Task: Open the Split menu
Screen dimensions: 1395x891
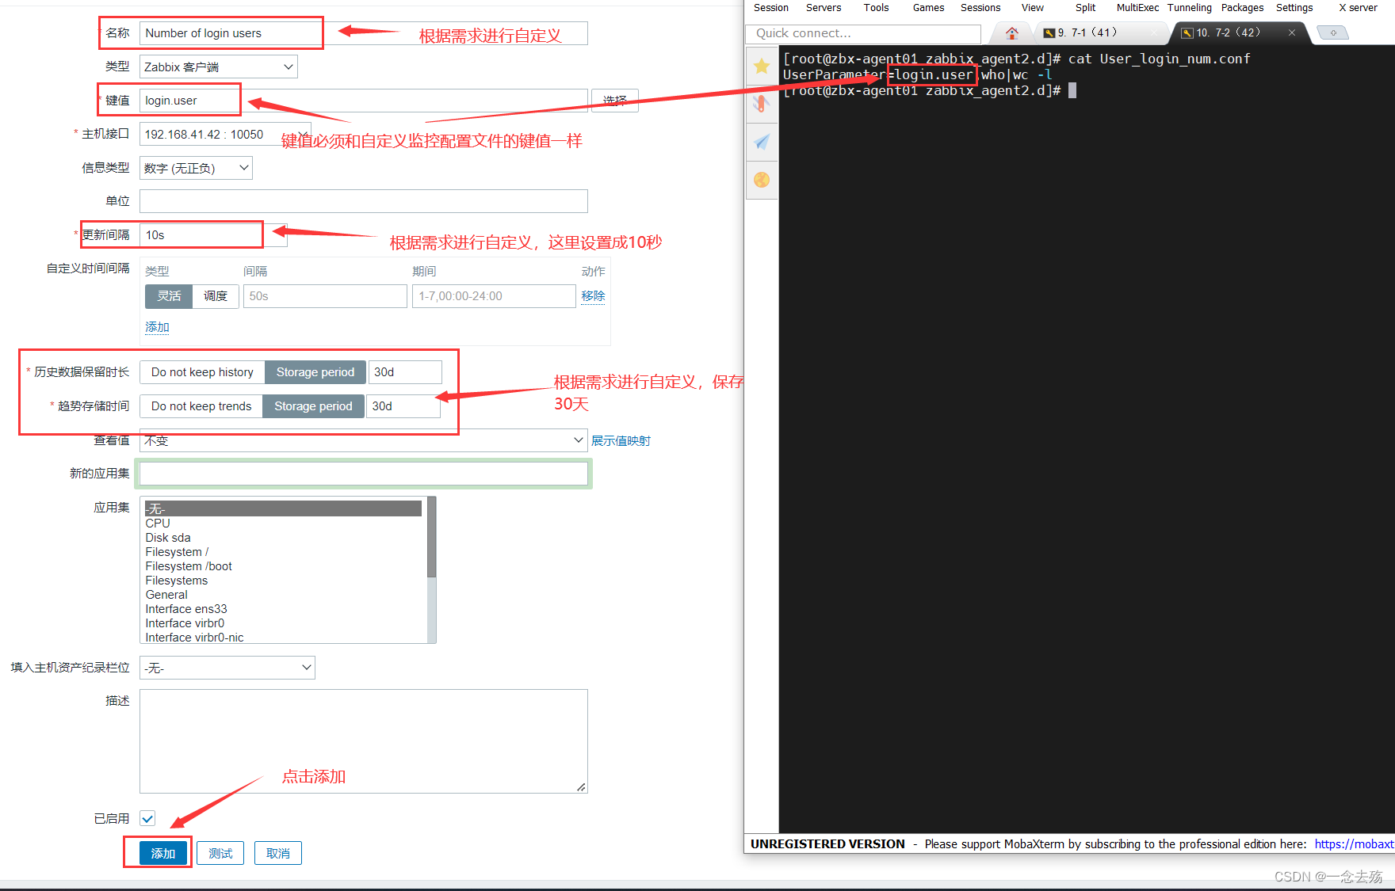Action: click(1085, 8)
